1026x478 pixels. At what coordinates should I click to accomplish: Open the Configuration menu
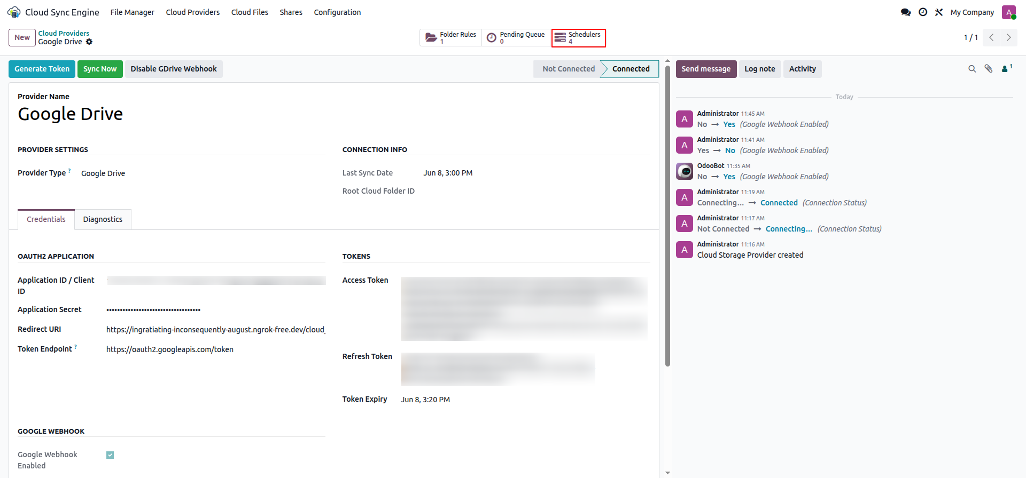[337, 12]
